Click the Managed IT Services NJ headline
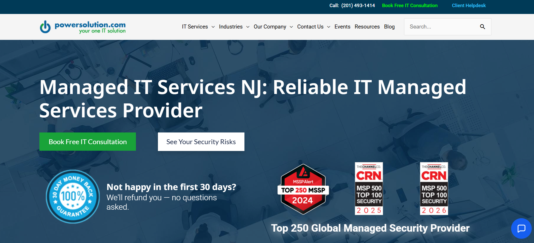The height and width of the screenshot is (243, 534). 253,99
